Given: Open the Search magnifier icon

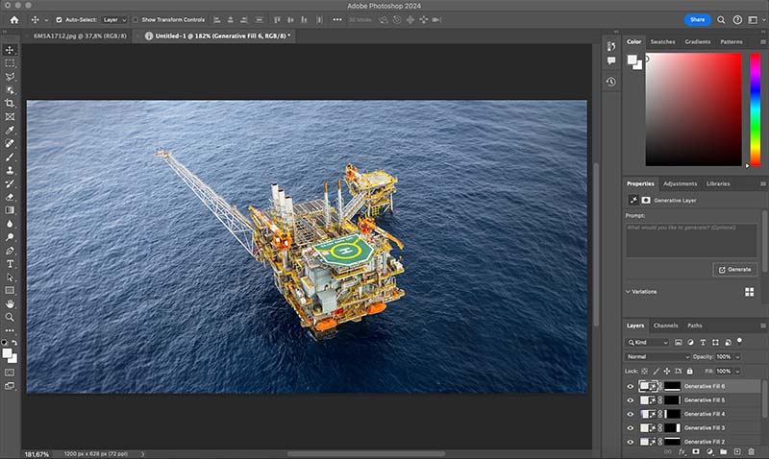Looking at the screenshot, I should [x=721, y=19].
